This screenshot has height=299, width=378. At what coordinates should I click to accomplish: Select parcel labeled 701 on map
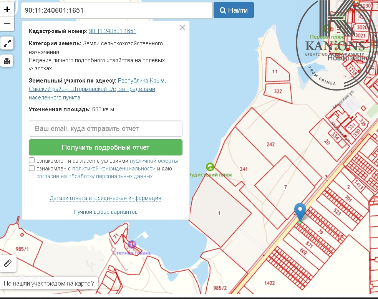pos(348,198)
